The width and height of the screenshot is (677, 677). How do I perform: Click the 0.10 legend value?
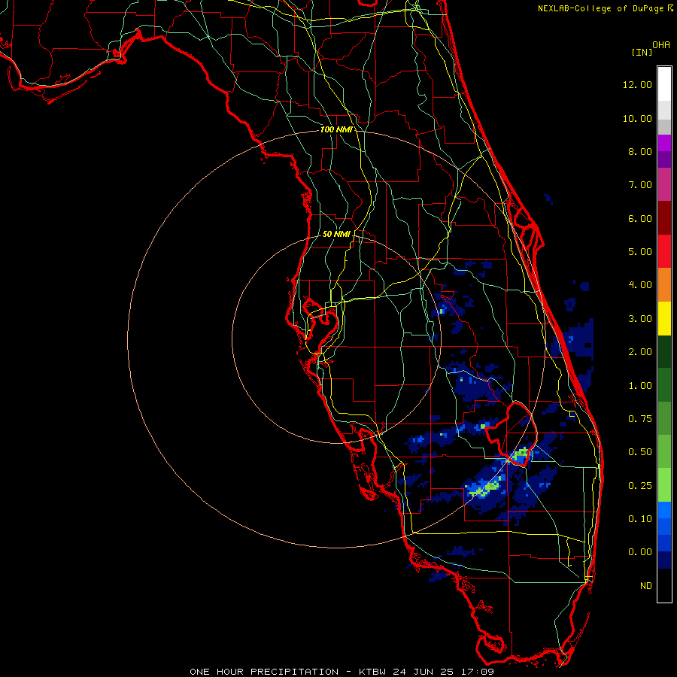click(640, 519)
